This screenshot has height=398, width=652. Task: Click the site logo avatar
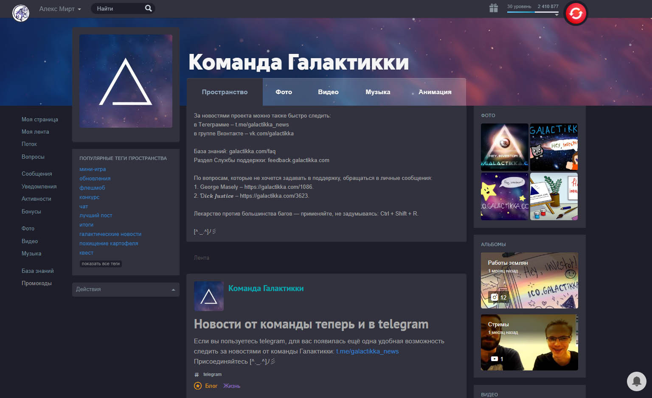[21, 13]
